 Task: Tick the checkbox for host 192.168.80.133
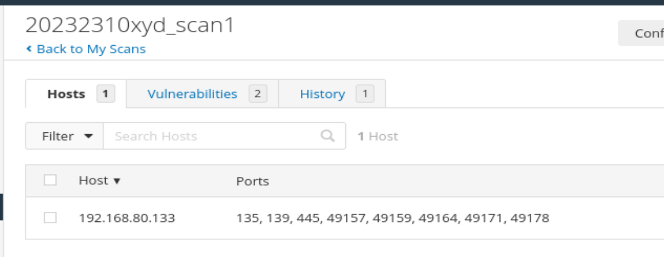50,218
